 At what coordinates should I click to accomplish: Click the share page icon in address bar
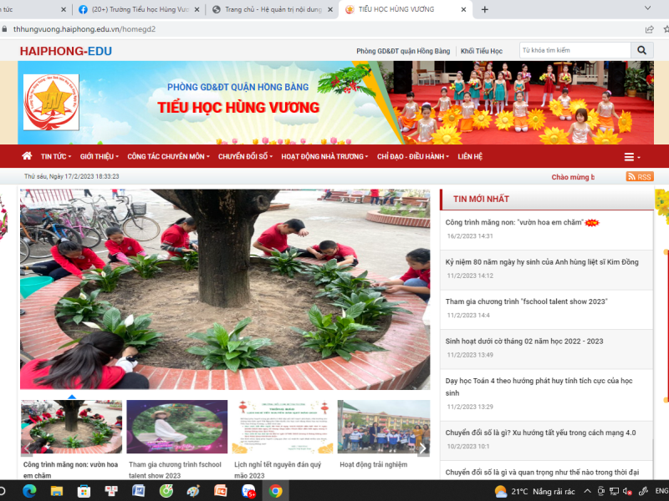(x=650, y=28)
